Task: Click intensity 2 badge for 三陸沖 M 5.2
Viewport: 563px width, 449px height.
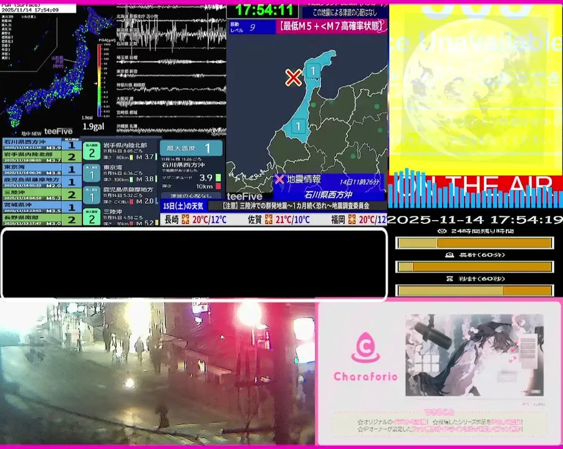Action: point(92,217)
